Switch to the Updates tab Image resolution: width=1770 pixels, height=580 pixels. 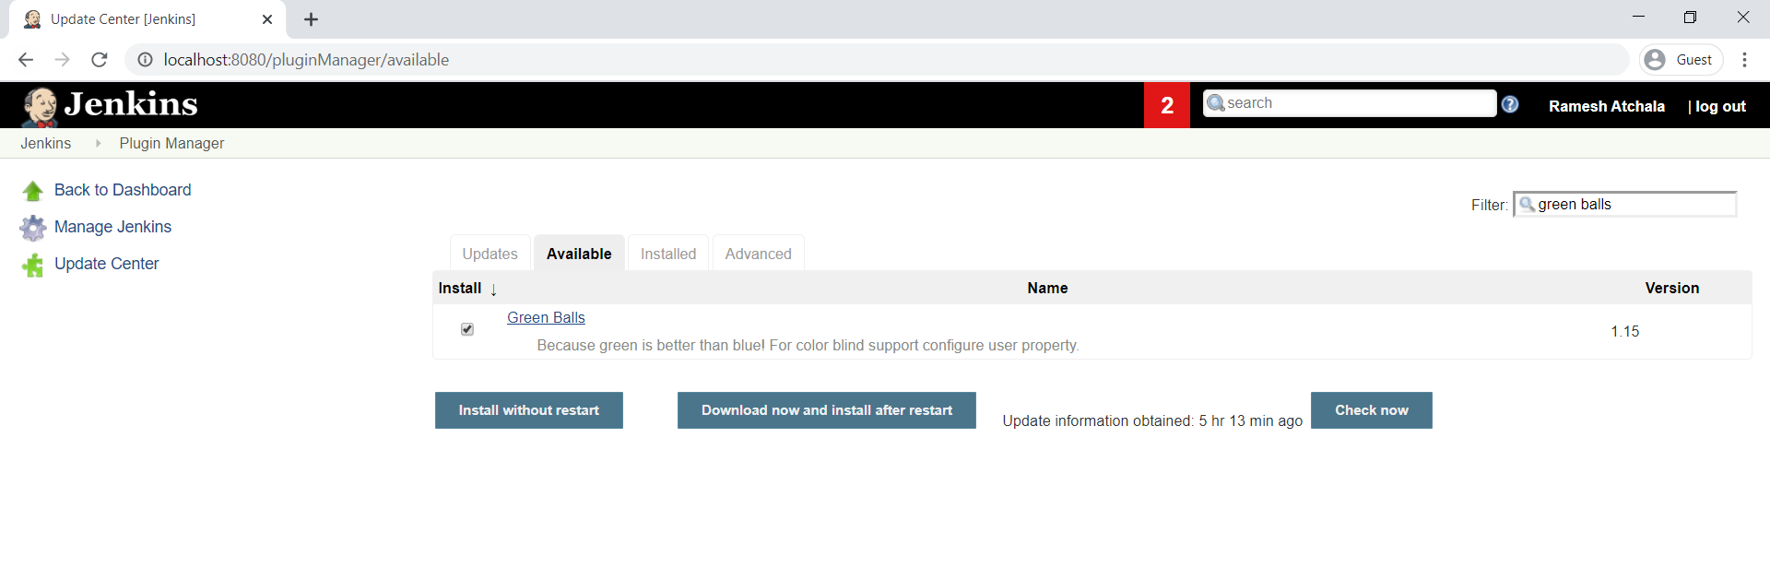pyautogui.click(x=490, y=254)
